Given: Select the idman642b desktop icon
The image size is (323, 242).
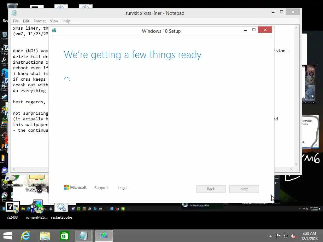Looking at the screenshot, I should [37, 210].
